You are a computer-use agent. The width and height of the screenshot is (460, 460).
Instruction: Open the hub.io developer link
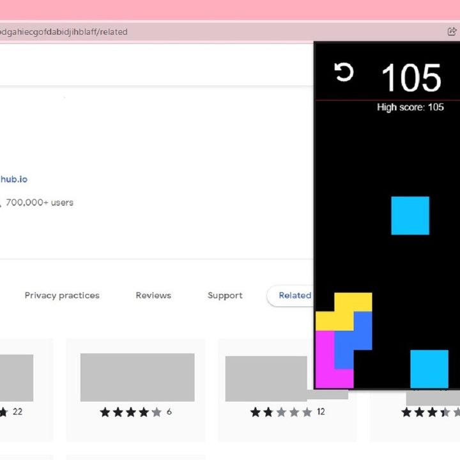click(14, 180)
